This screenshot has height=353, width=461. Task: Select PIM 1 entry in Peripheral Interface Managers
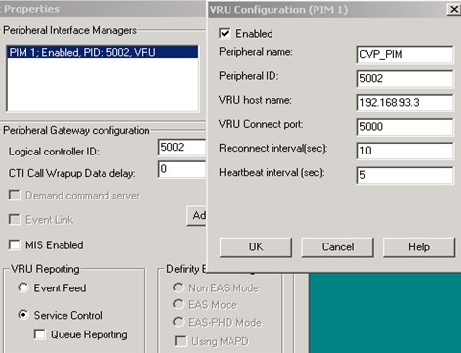(x=103, y=52)
